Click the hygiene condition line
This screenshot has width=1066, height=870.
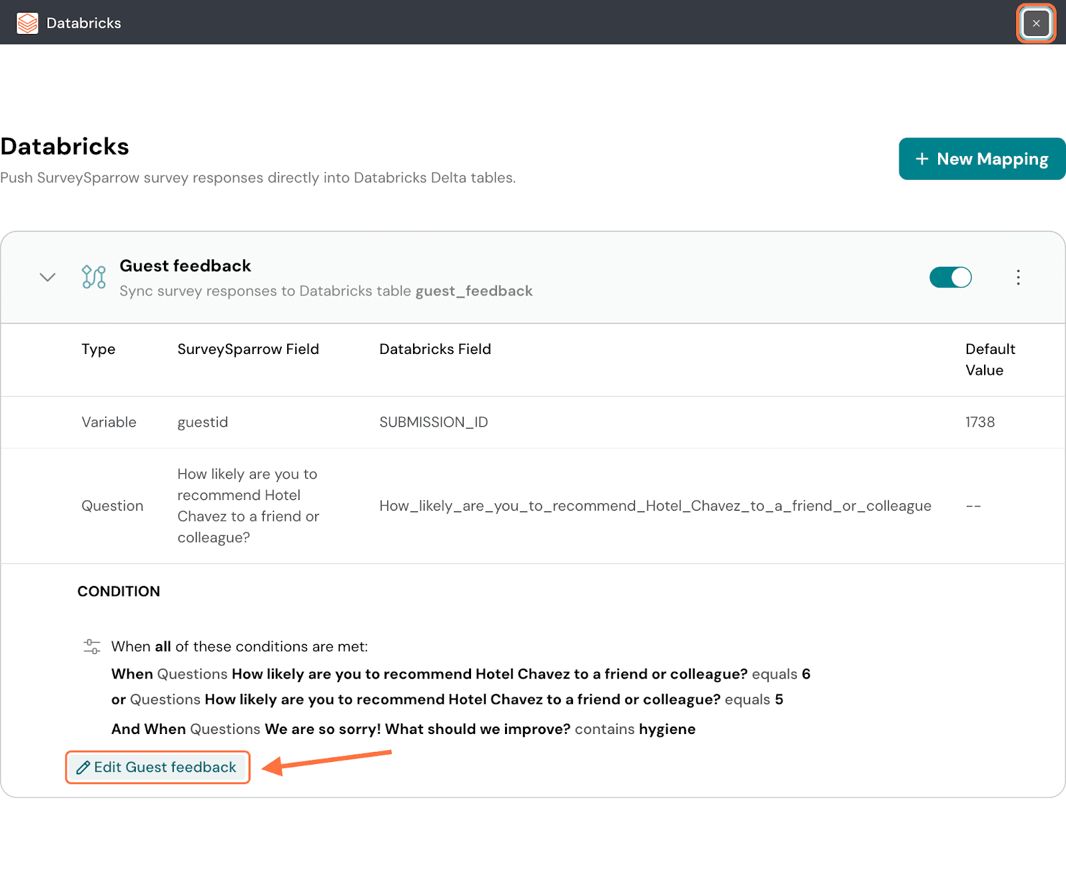point(403,729)
